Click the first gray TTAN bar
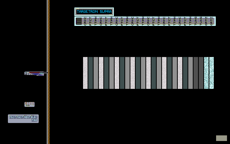The height and width of the screenshot is (144, 230). tap(96, 73)
